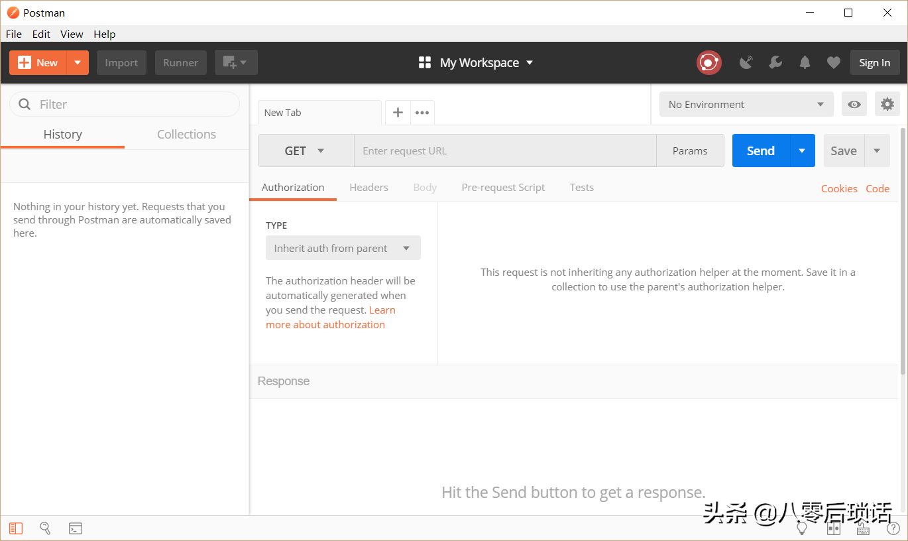Open the find magnifier icon in status bar
The image size is (908, 541).
pos(45,528)
